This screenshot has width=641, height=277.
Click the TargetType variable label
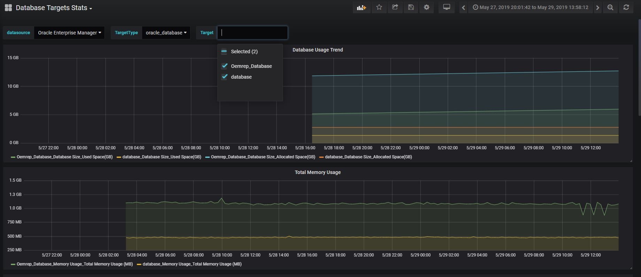tap(126, 33)
